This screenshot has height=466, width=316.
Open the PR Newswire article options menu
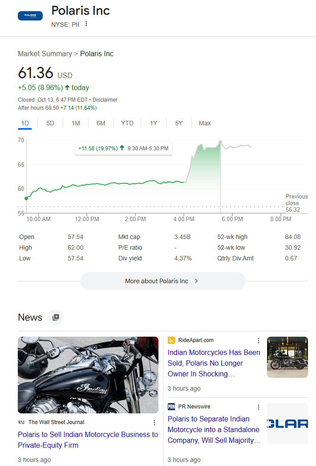[x=259, y=407]
